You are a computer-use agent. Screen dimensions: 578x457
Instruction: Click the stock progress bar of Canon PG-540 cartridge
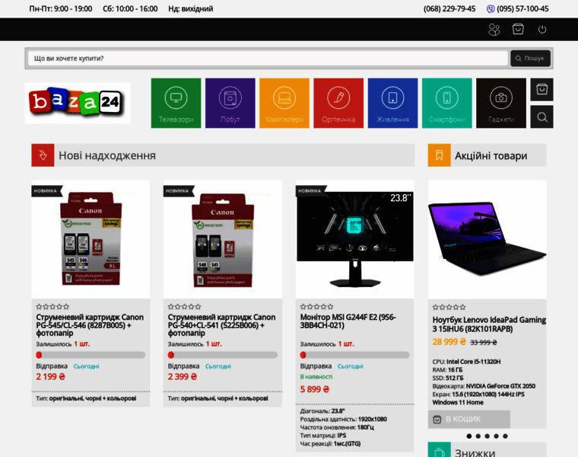coord(223,355)
